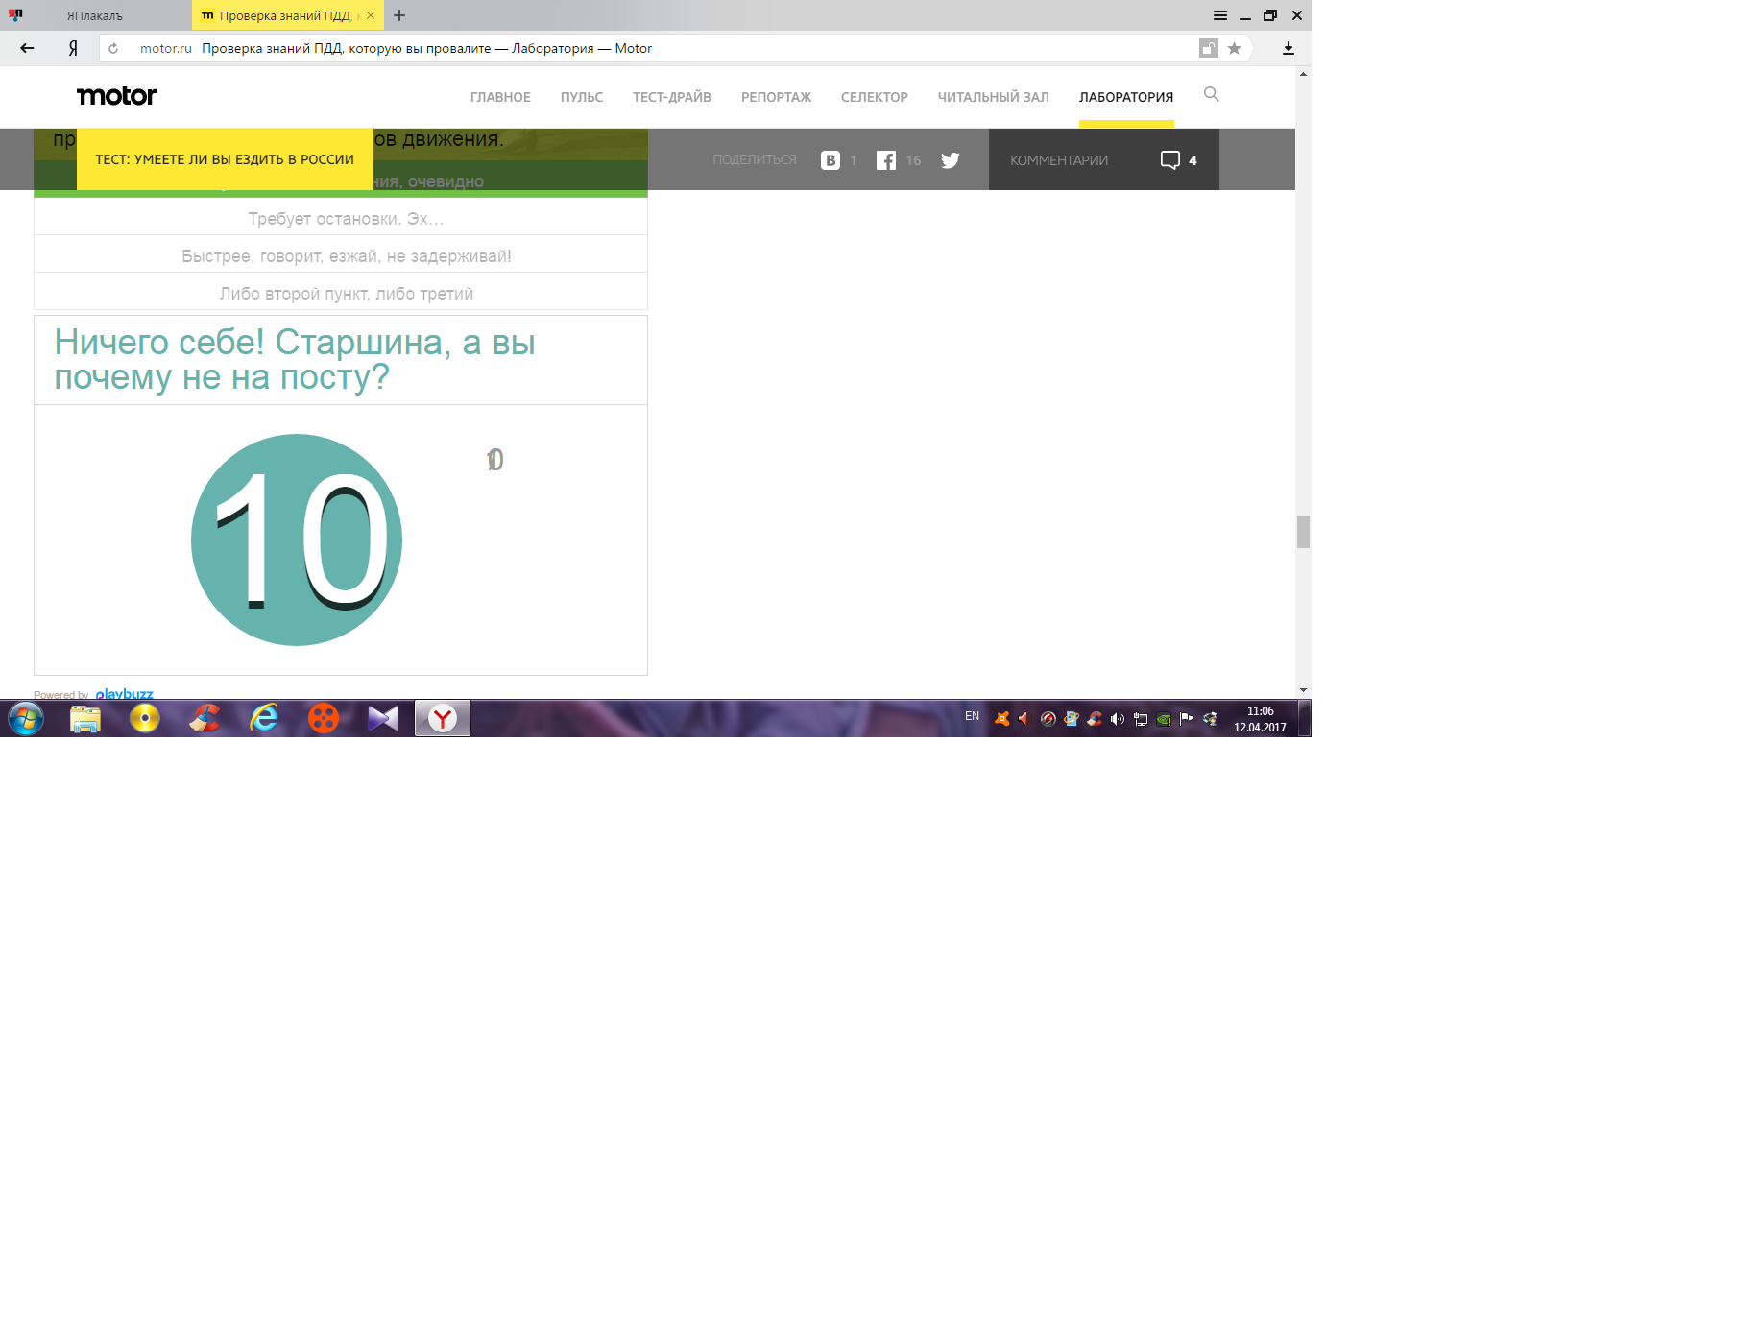Share the article on VKontakte
Image resolution: width=1759 pixels, height=1319 pixels.
point(831,160)
